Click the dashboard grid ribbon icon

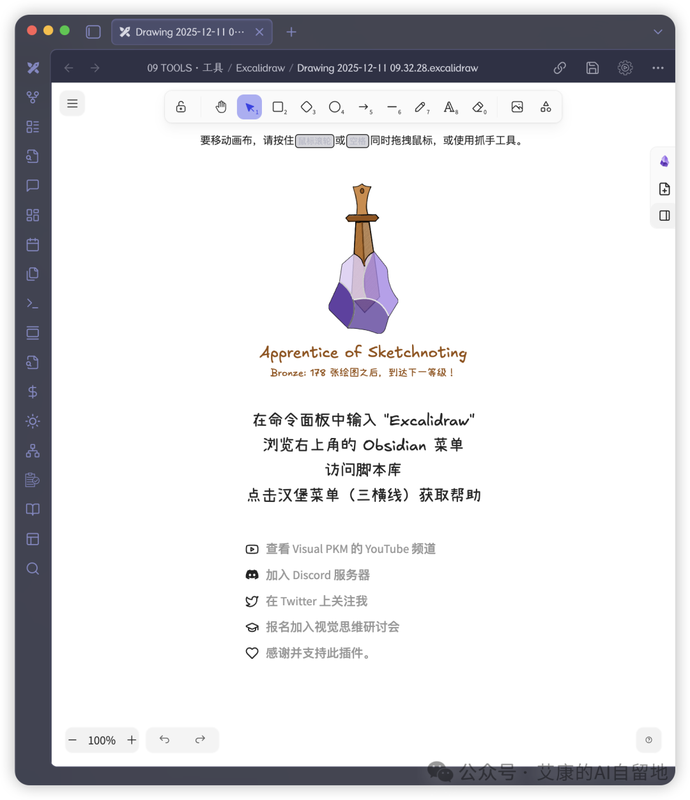[33, 215]
